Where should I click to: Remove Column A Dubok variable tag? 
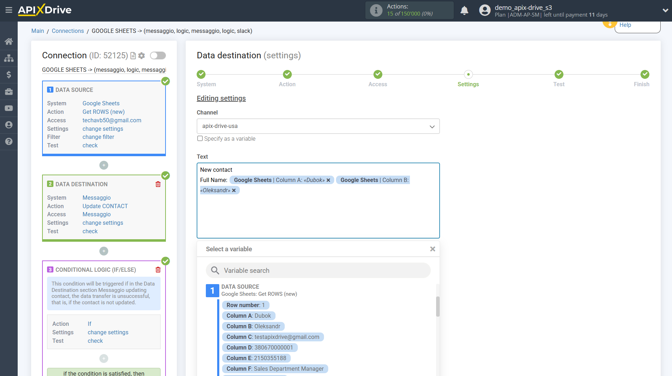[328, 180]
